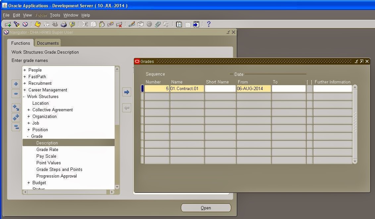
Task: Select Point Values in the tree
Action: coord(49,163)
